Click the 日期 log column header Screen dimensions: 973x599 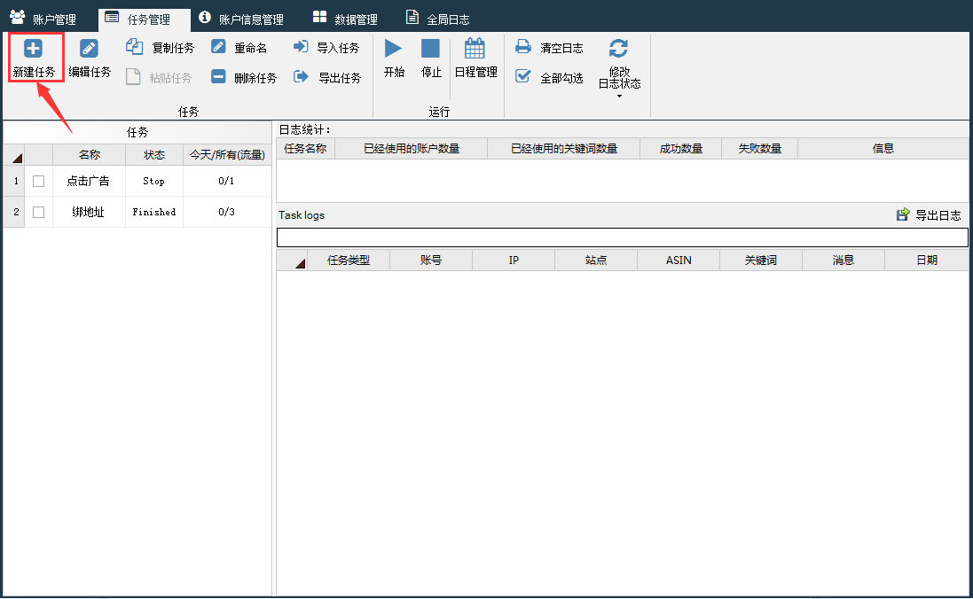point(927,261)
